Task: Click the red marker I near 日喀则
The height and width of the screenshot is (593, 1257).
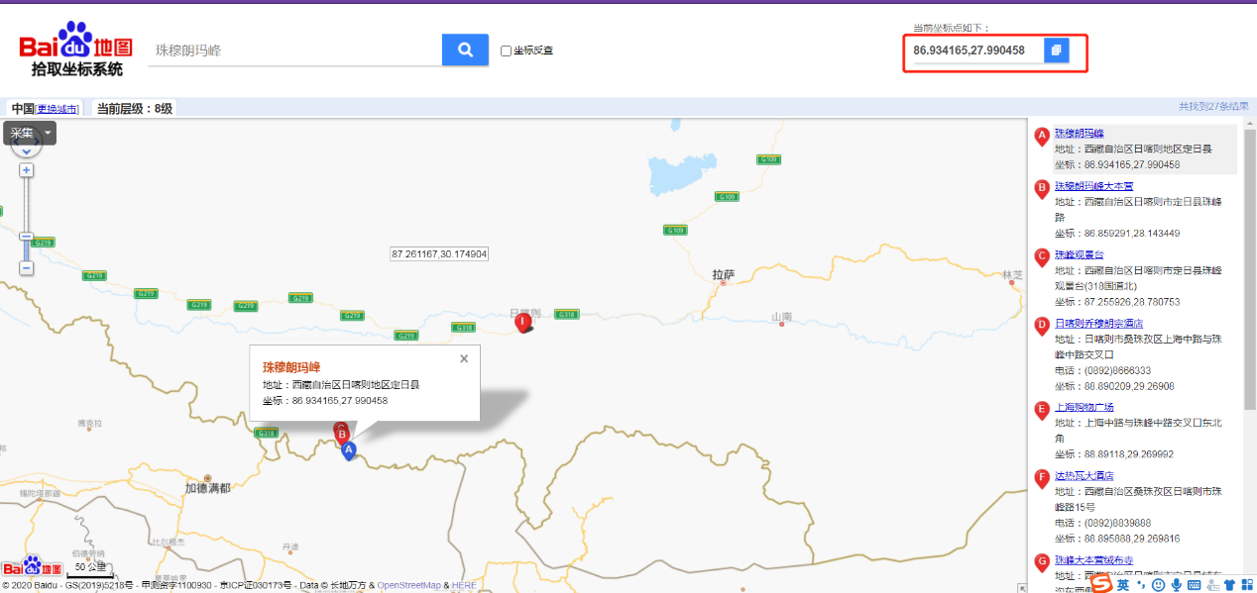Action: 522,322
